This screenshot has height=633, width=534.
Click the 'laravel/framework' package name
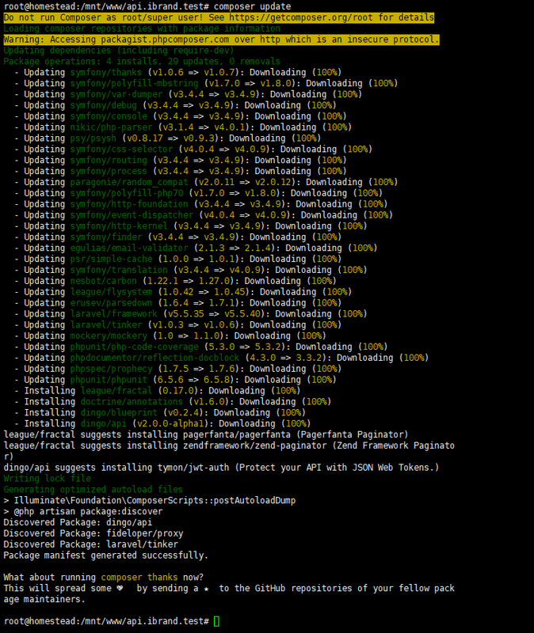[x=114, y=313]
